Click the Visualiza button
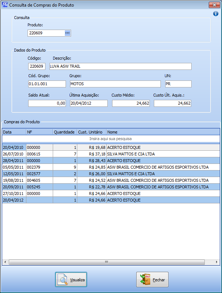222x293 pixels. 71,280
